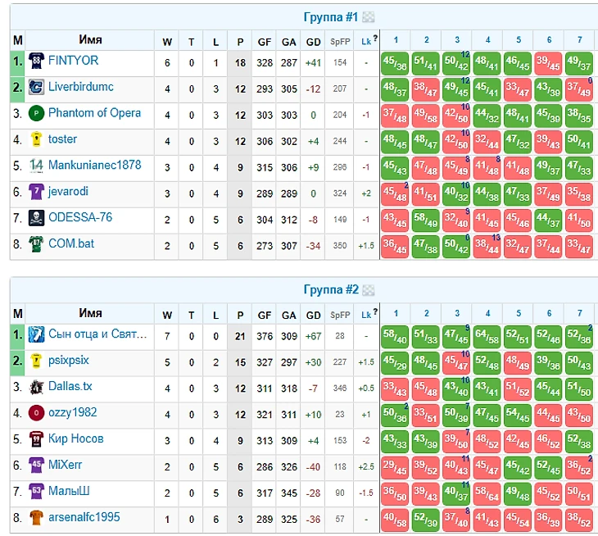The height and width of the screenshot is (536, 598).
Task: Click the question mark beside Lk in Group 1
Action: pos(375,38)
